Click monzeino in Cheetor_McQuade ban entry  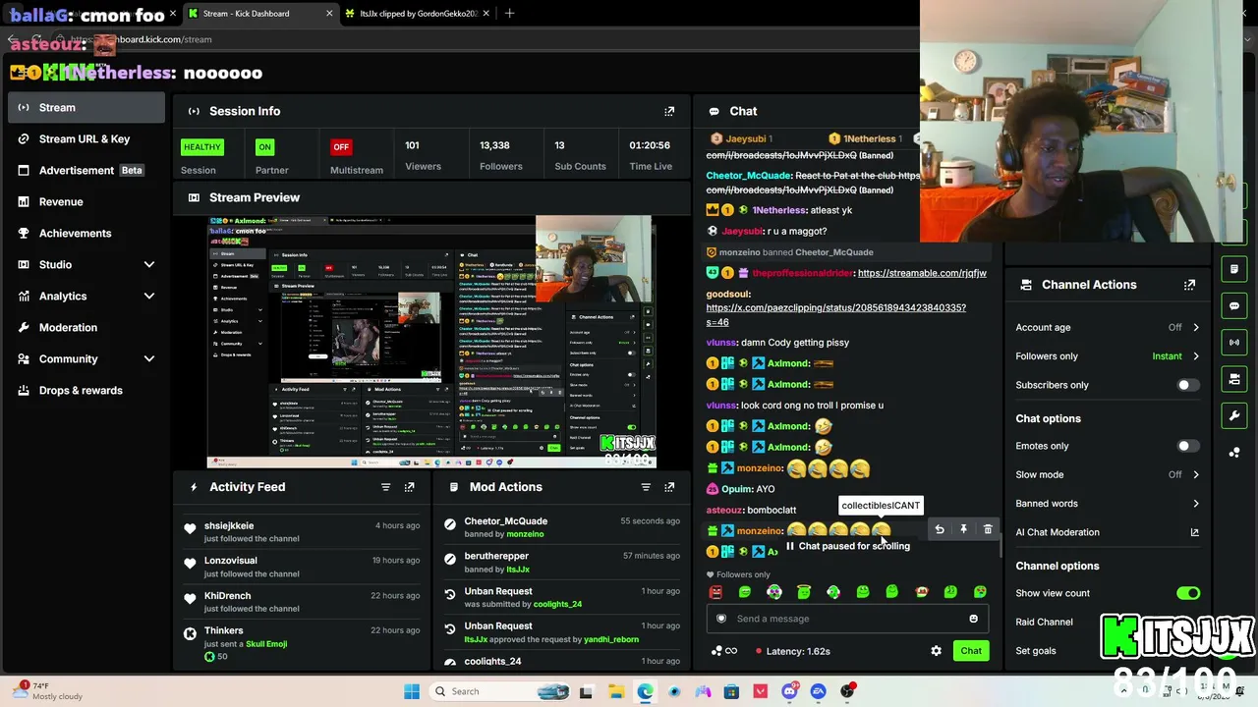[525, 534]
